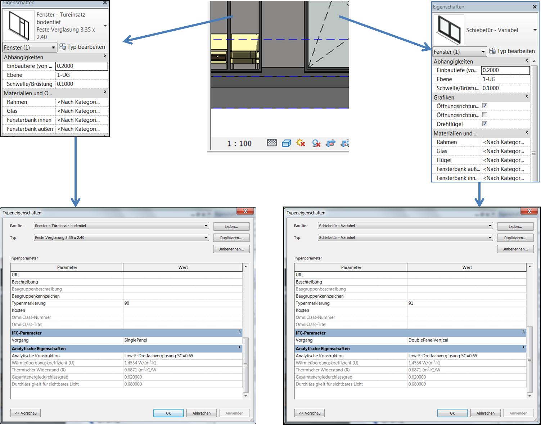Open Fenster (1) filter dropdown in Schiebetür panel
Viewport: 541px width, 425px height.
click(483, 52)
